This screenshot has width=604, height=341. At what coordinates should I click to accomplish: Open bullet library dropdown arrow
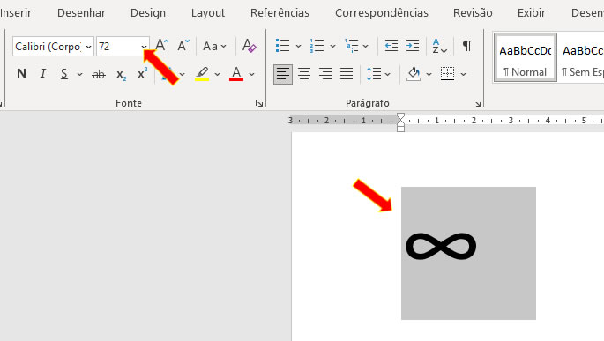coord(298,46)
